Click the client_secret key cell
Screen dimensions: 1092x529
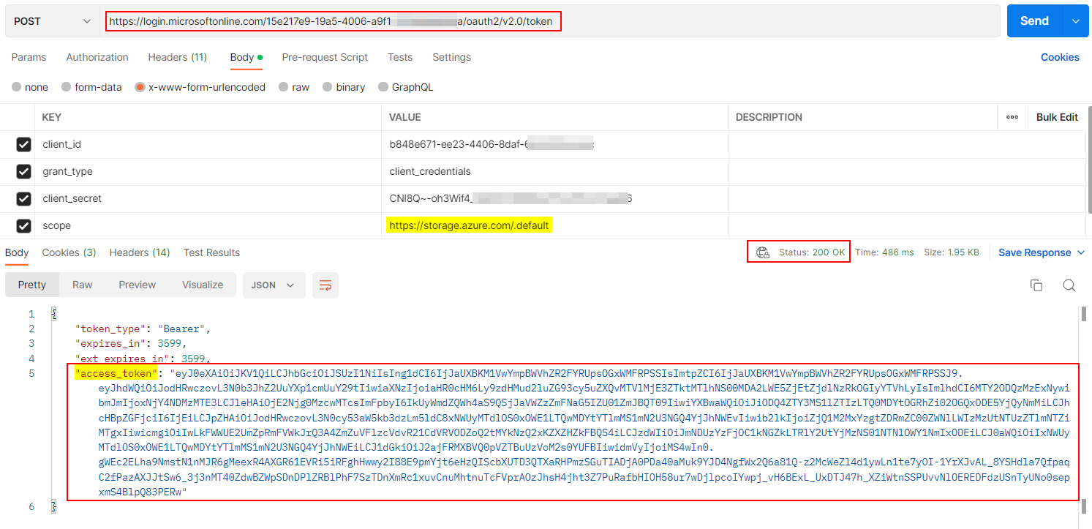(208, 198)
